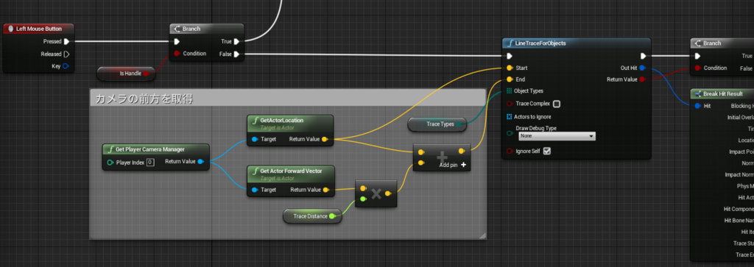Viewport: 754px width, 267px height.
Task: Click second Branch Condition input pin
Action: [x=697, y=68]
